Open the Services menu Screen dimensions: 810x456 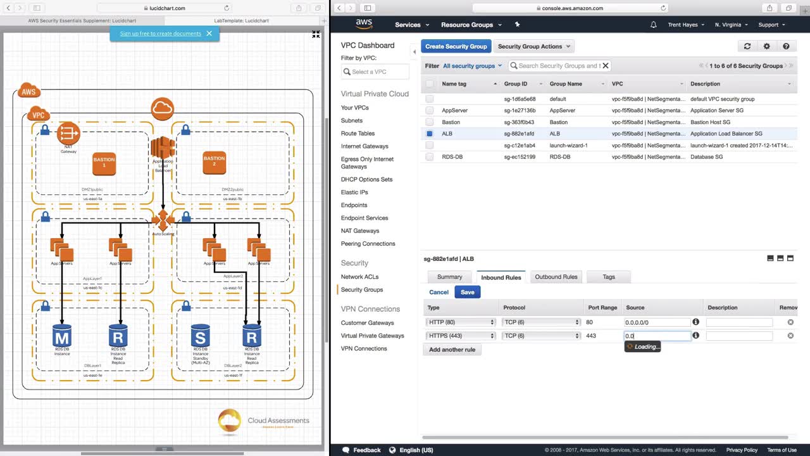pyautogui.click(x=412, y=25)
